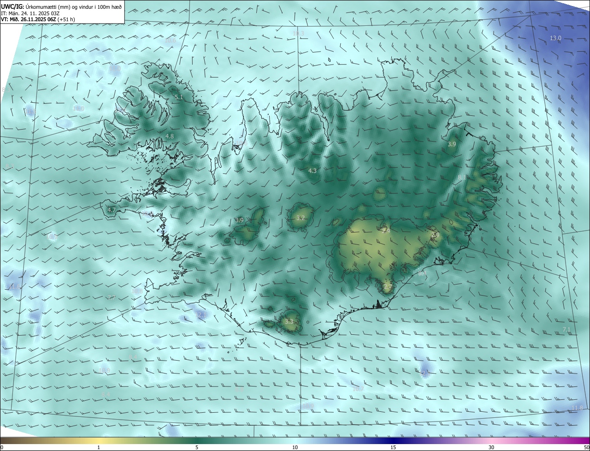590x451 pixels.
Task: Click the 8.1 value on the map
Action: pos(462,177)
